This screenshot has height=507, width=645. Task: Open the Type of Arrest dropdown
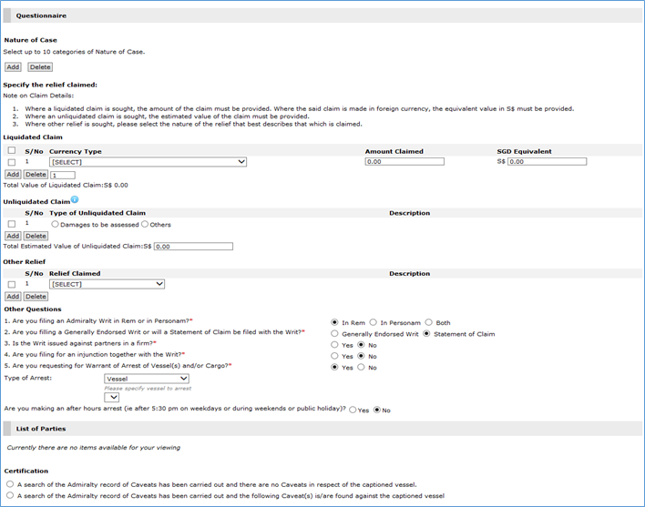[146, 379]
